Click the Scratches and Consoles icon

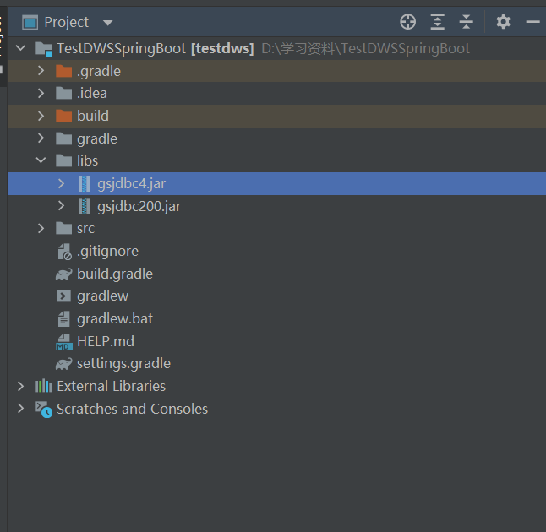(43, 409)
